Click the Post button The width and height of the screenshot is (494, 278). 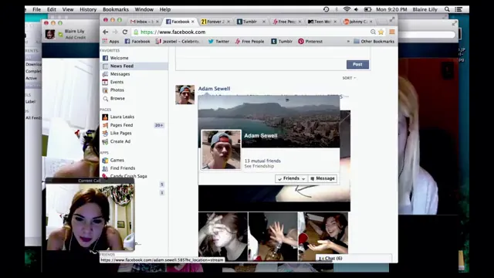click(357, 64)
